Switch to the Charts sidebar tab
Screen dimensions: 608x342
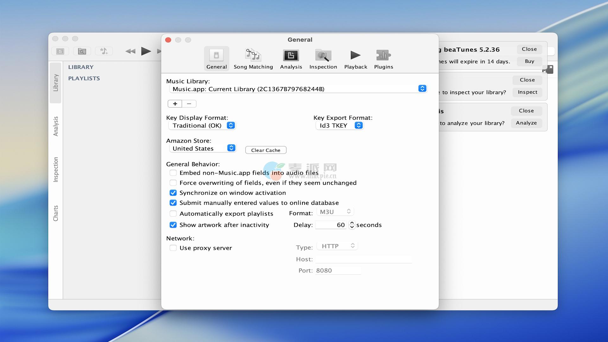point(56,213)
